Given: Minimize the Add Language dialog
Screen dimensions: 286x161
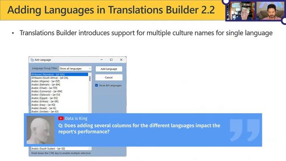Looking at the screenshot, I should [x=101, y=59].
